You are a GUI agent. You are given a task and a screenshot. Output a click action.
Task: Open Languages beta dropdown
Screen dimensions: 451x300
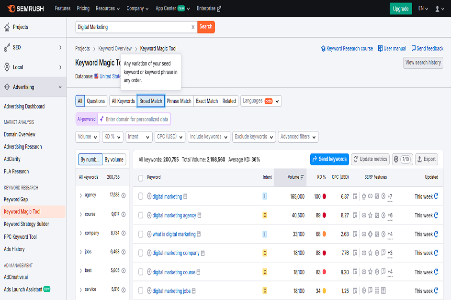[261, 101]
